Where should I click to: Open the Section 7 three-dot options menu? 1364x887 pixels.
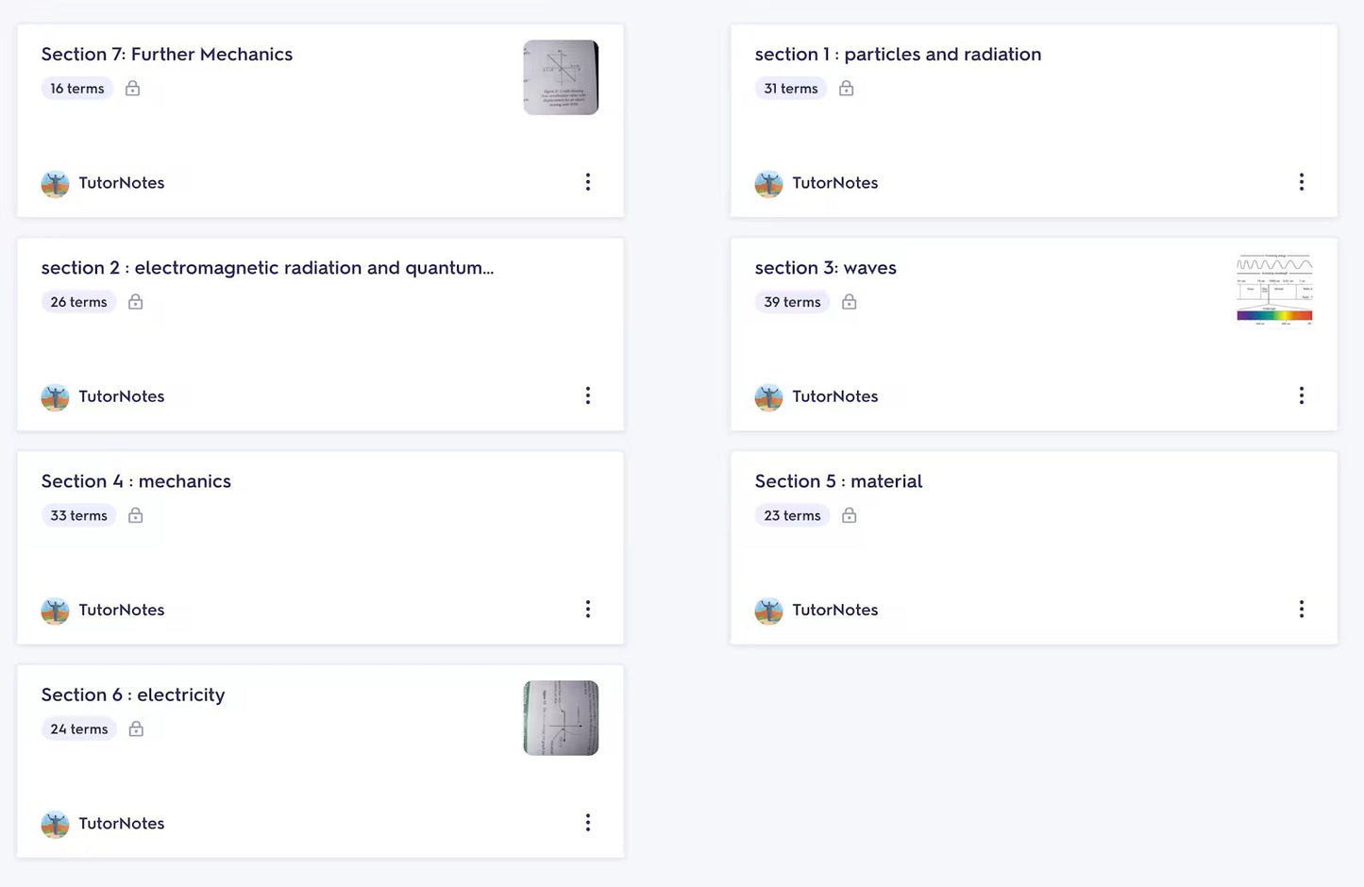(x=587, y=182)
